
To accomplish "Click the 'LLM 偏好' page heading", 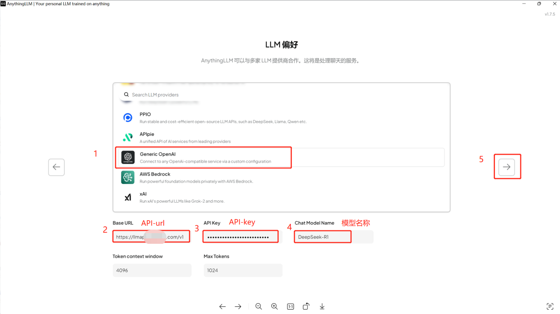I will click(281, 45).
